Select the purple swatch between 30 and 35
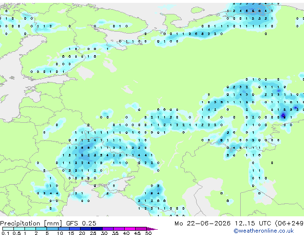This screenshot has height=235, width=304. coord(108,229)
